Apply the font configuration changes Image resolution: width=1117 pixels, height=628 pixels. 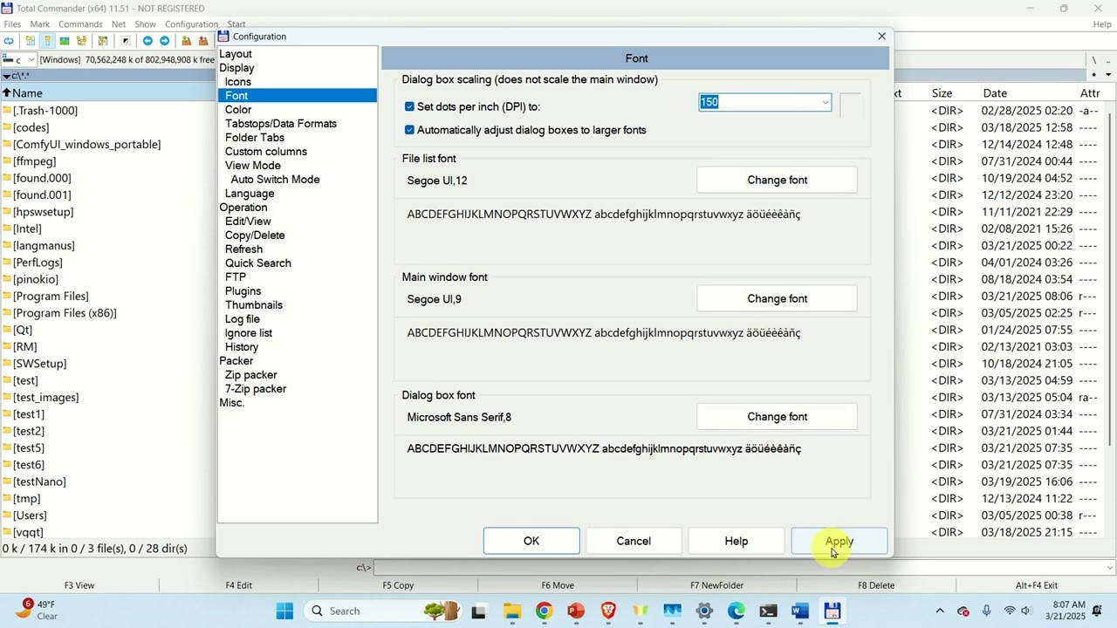pyautogui.click(x=839, y=541)
